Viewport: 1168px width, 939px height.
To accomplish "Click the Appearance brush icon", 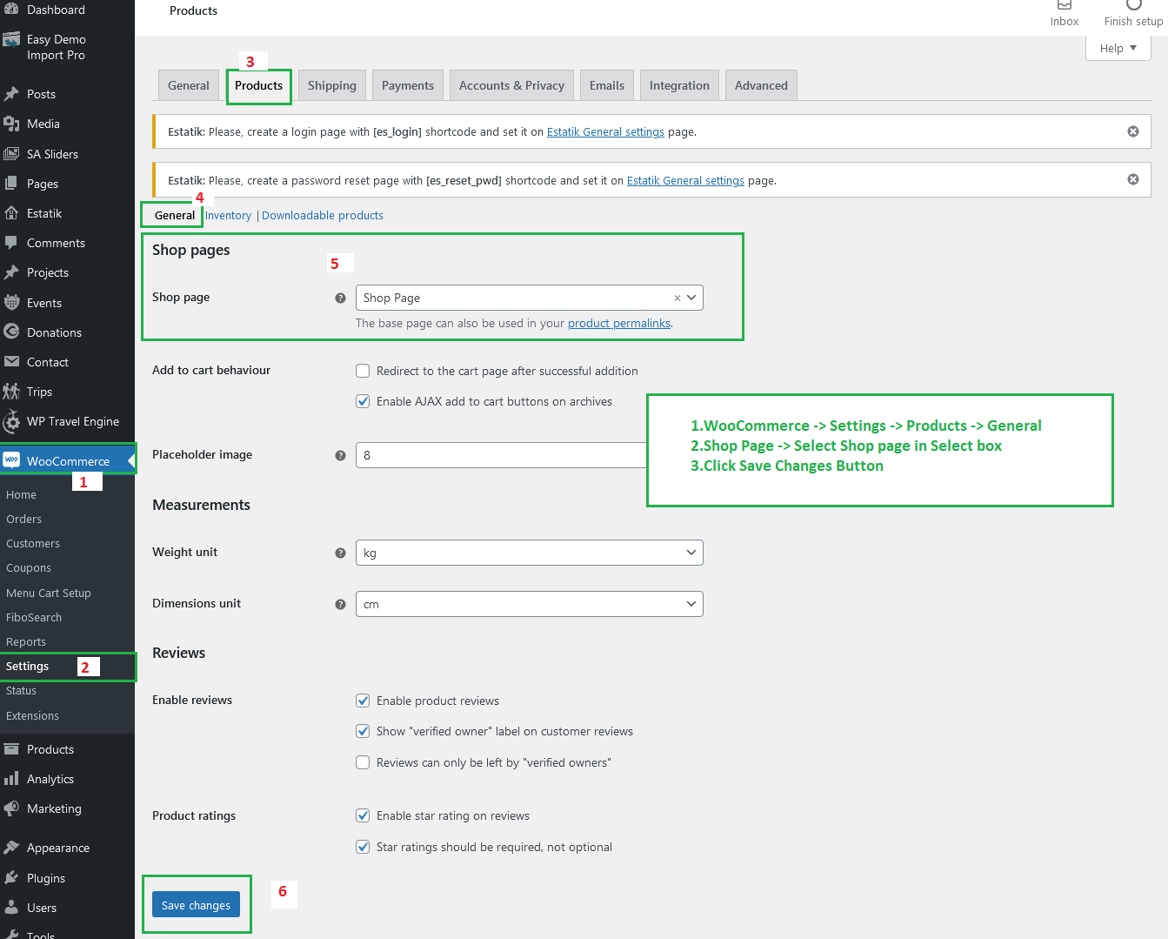I will pos(11,848).
